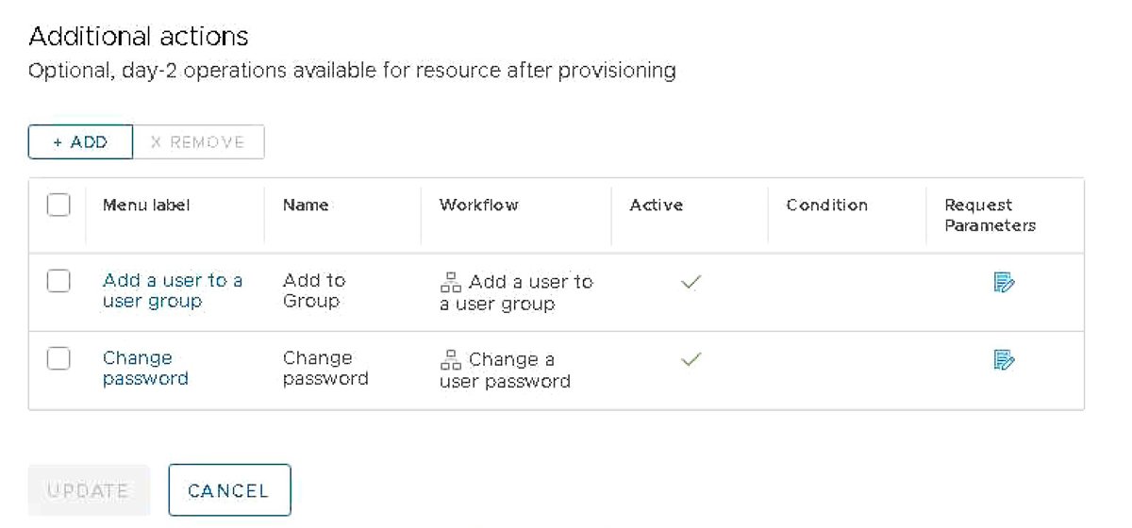Click the Name column header

click(x=306, y=205)
